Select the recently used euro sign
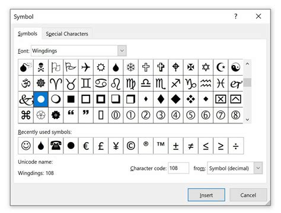This screenshot has height=213, width=281. [86, 146]
